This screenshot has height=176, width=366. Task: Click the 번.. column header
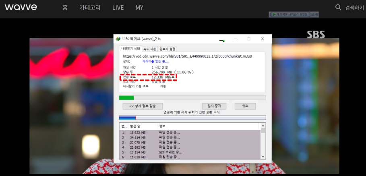[123, 126]
